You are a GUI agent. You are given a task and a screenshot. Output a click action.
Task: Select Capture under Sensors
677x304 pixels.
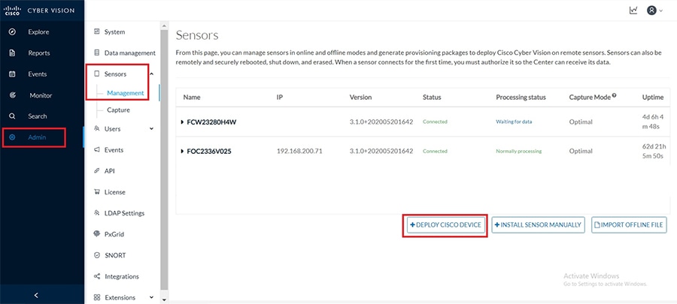tap(118, 110)
